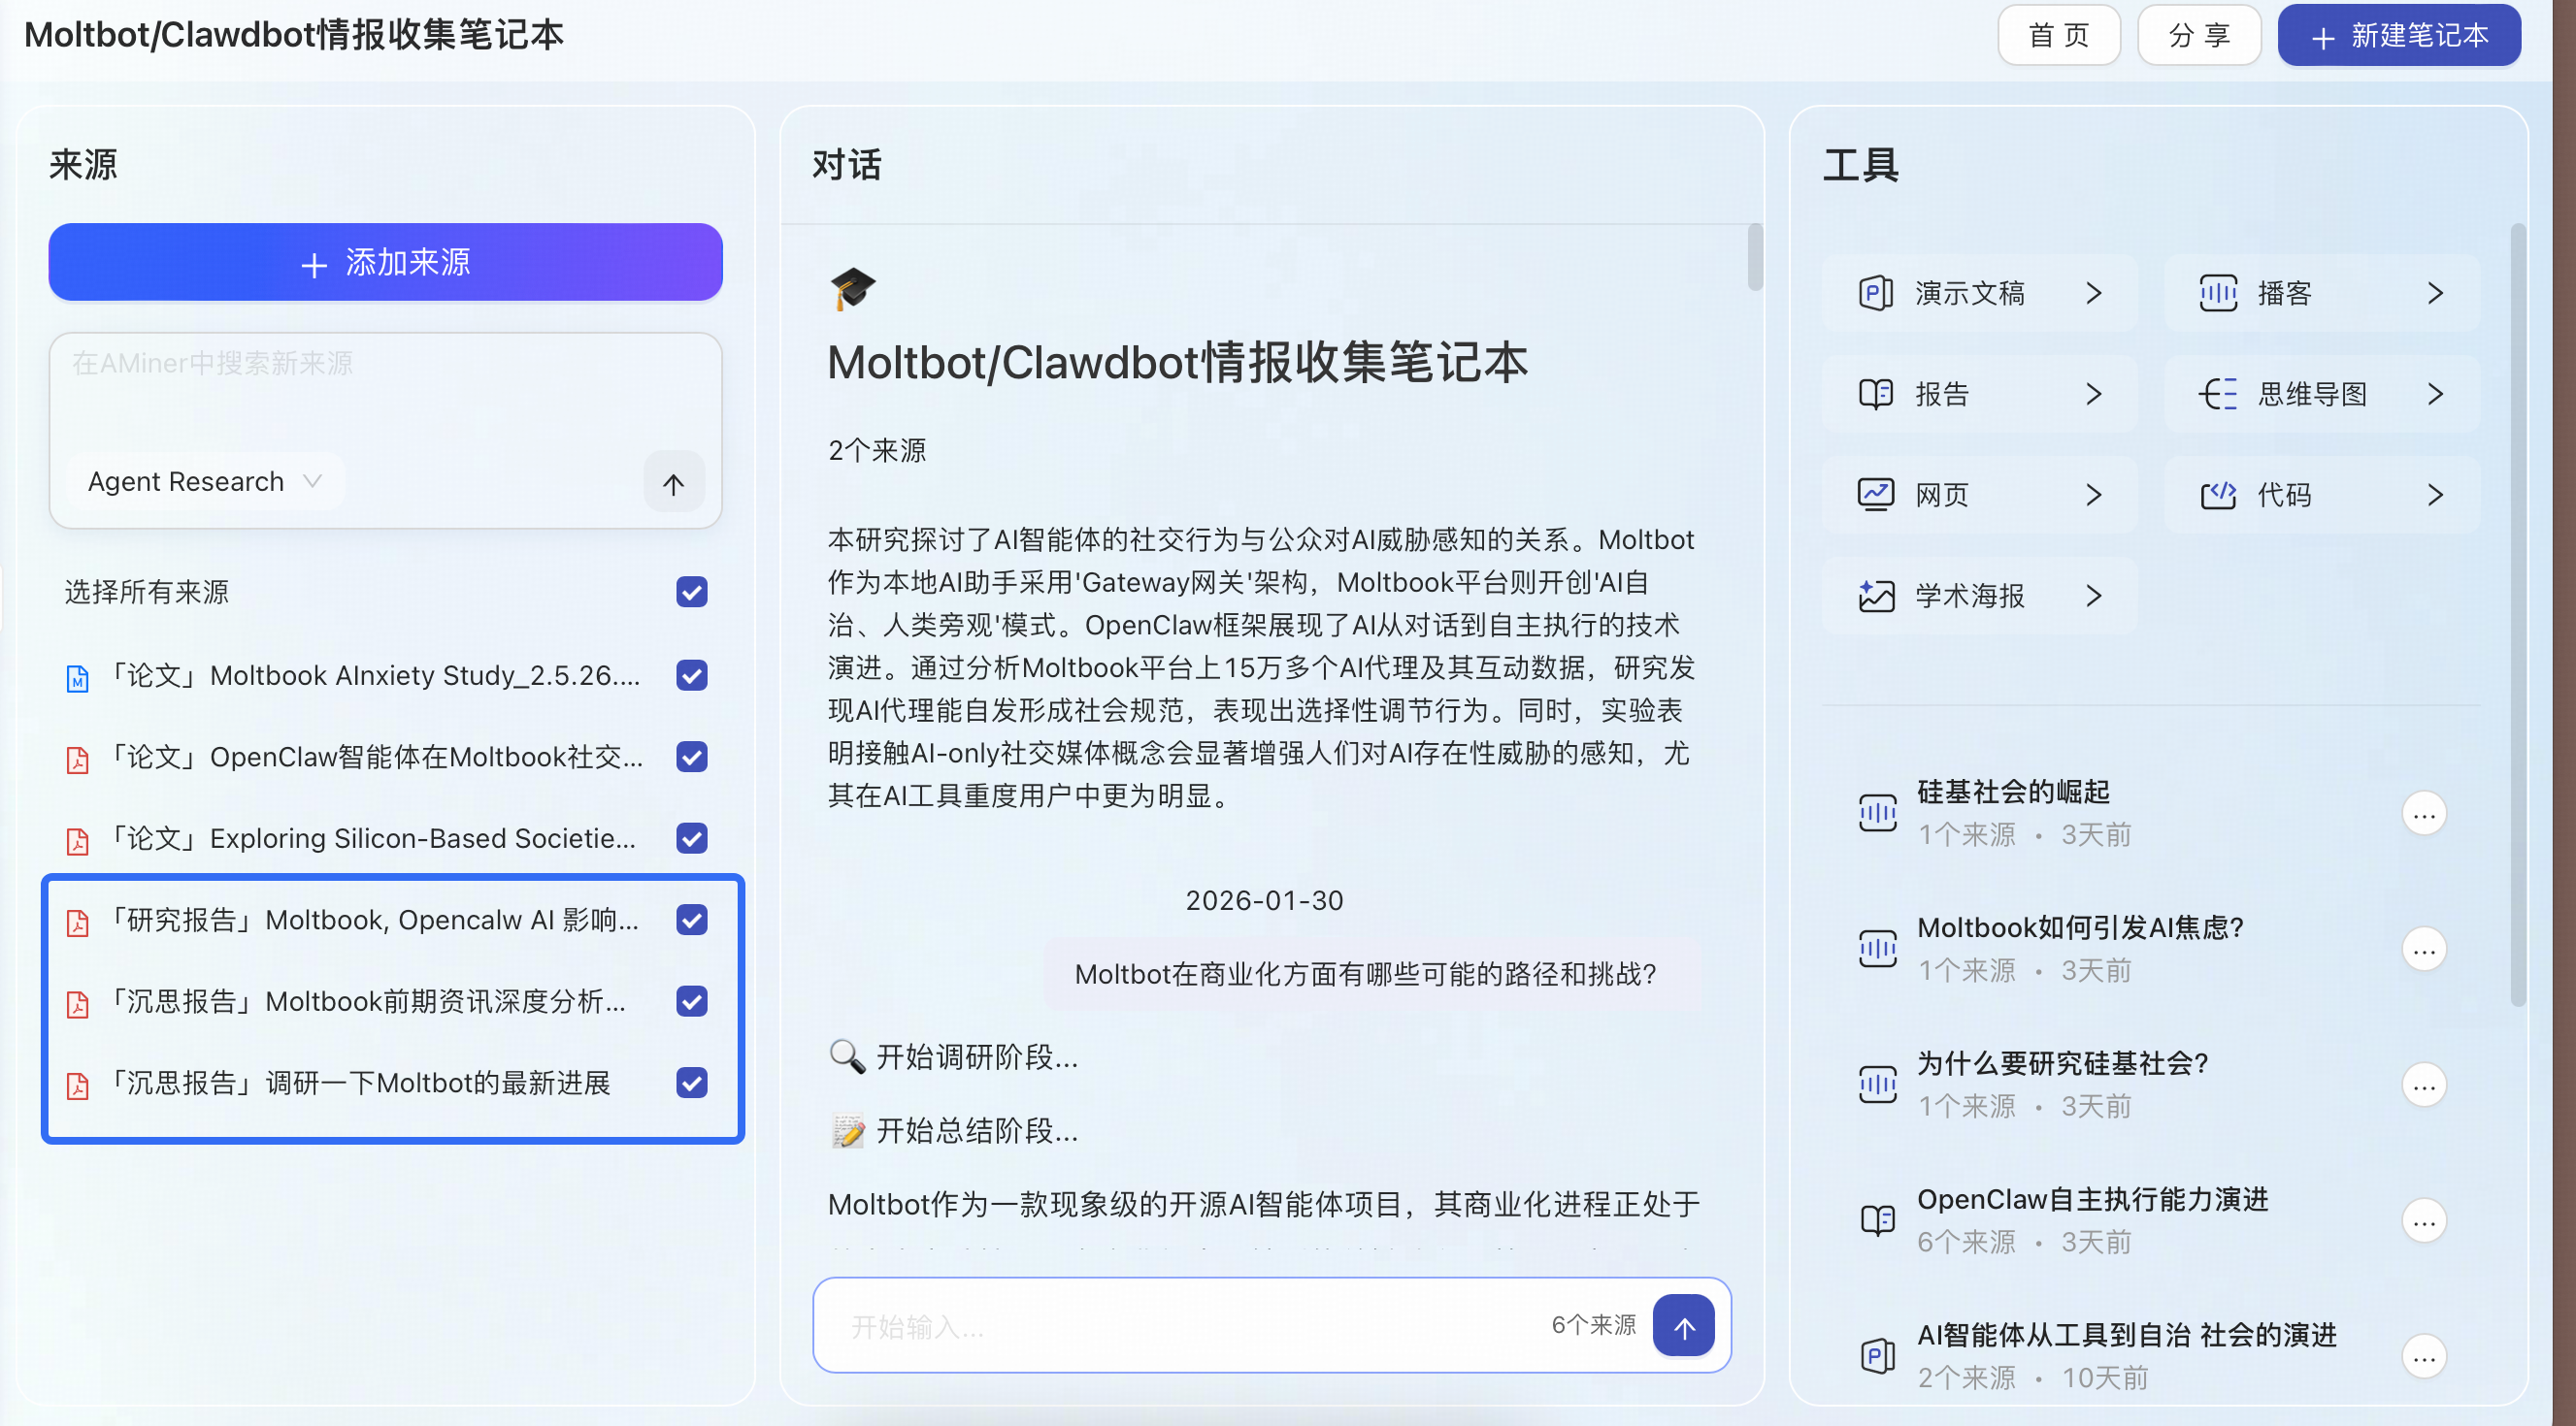Click the presentation (演示文稿) tool icon
This screenshot has height=1426, width=2576.
[x=1875, y=293]
